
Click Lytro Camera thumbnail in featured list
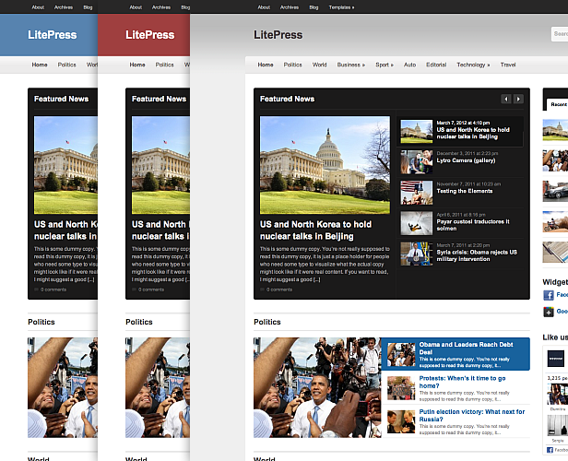click(x=416, y=162)
